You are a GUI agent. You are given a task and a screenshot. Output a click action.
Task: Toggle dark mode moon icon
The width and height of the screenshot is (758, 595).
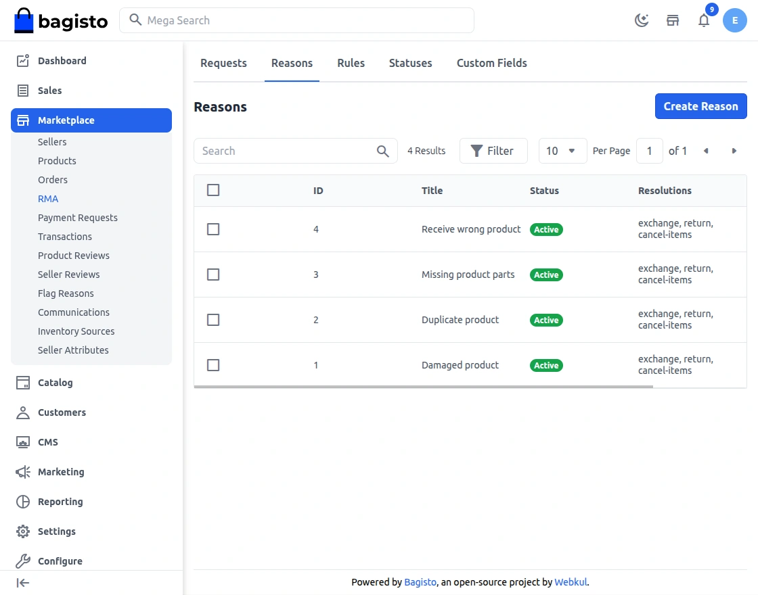pyautogui.click(x=641, y=20)
